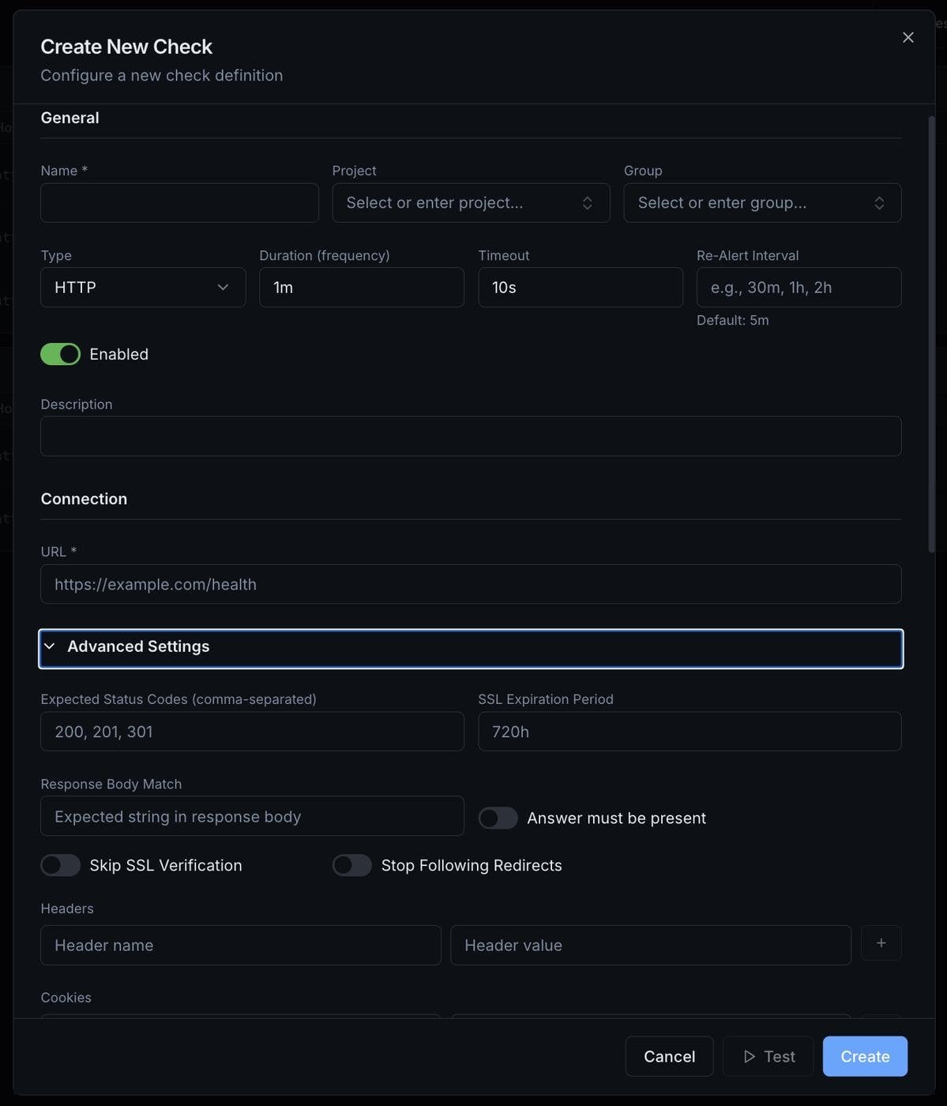Image resolution: width=947 pixels, height=1106 pixels.
Task: Enable Skip SSL Verification toggle
Action: pos(61,865)
